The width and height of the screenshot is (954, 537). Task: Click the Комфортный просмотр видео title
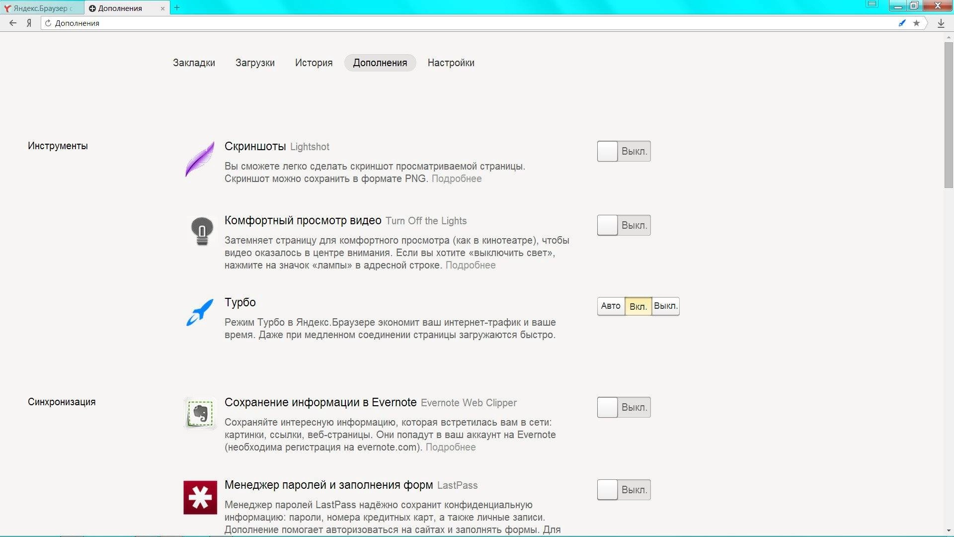pyautogui.click(x=303, y=220)
